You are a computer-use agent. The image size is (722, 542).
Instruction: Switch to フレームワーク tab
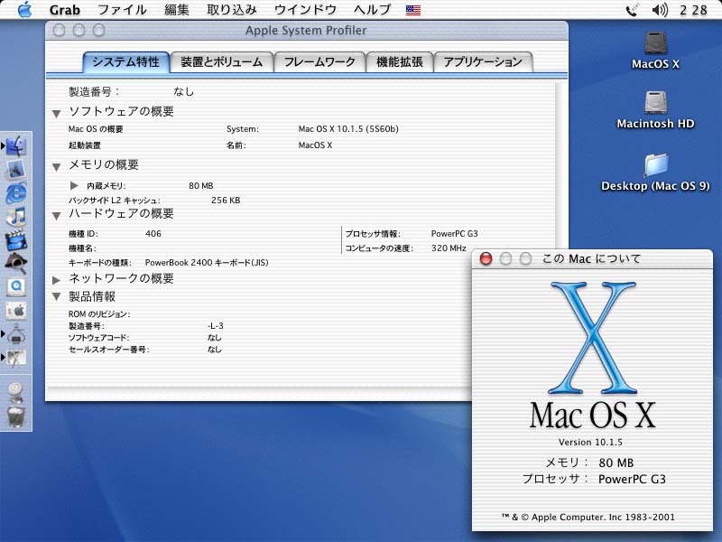[x=319, y=61]
